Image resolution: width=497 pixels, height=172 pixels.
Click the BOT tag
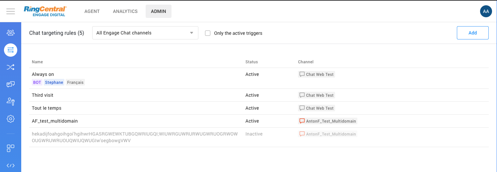tap(37, 83)
